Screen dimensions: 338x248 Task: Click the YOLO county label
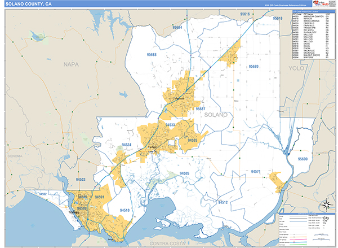296,68
